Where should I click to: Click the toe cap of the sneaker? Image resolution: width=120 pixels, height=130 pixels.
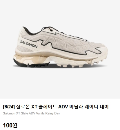point(102,51)
